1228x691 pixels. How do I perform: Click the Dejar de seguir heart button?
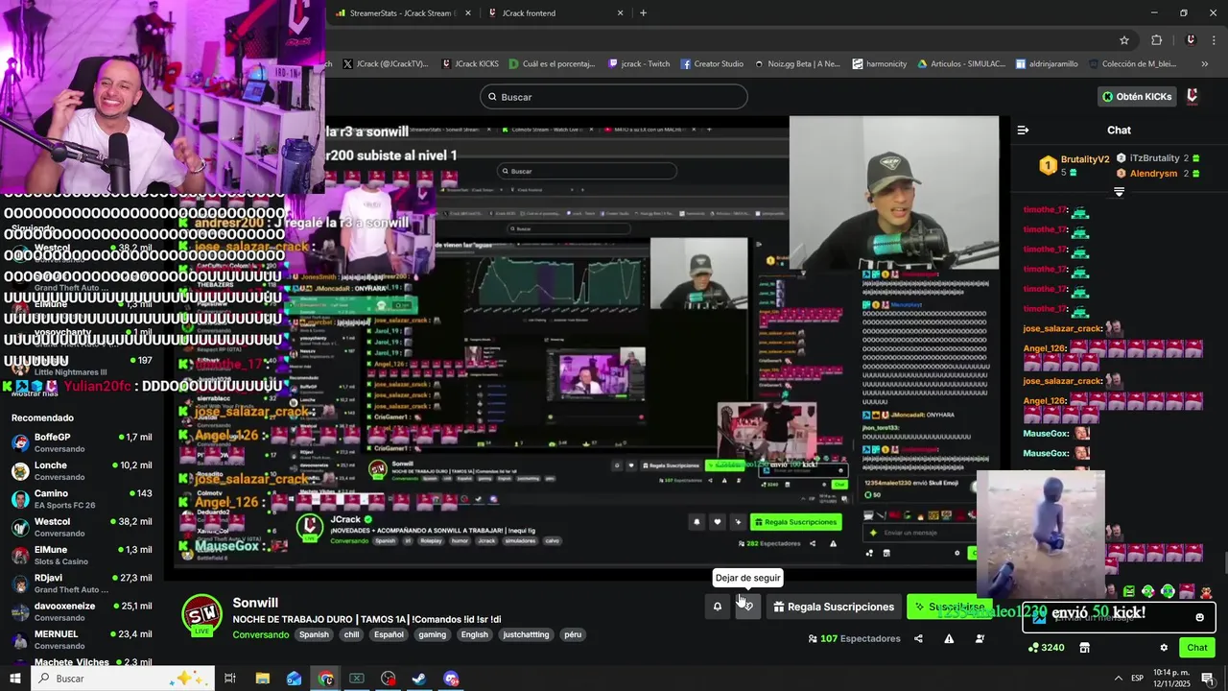point(748,607)
